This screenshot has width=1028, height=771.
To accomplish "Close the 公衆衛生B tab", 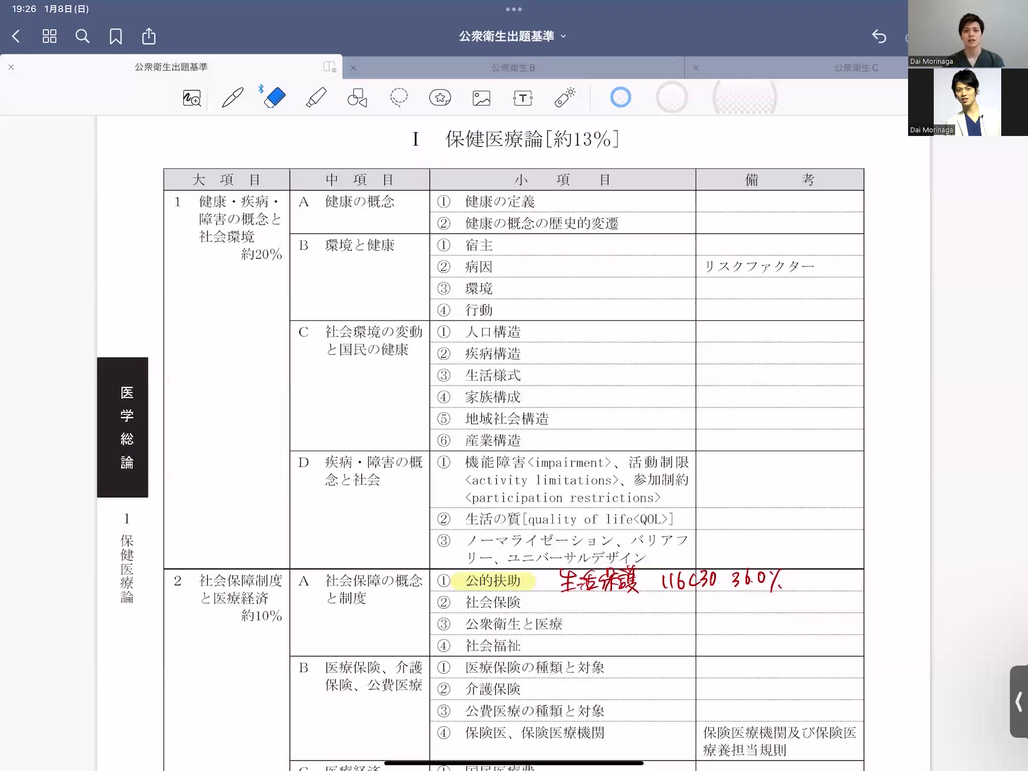I will 353,68.
